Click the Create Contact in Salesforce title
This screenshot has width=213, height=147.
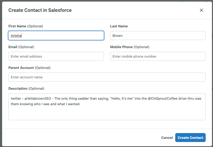[x=40, y=10]
